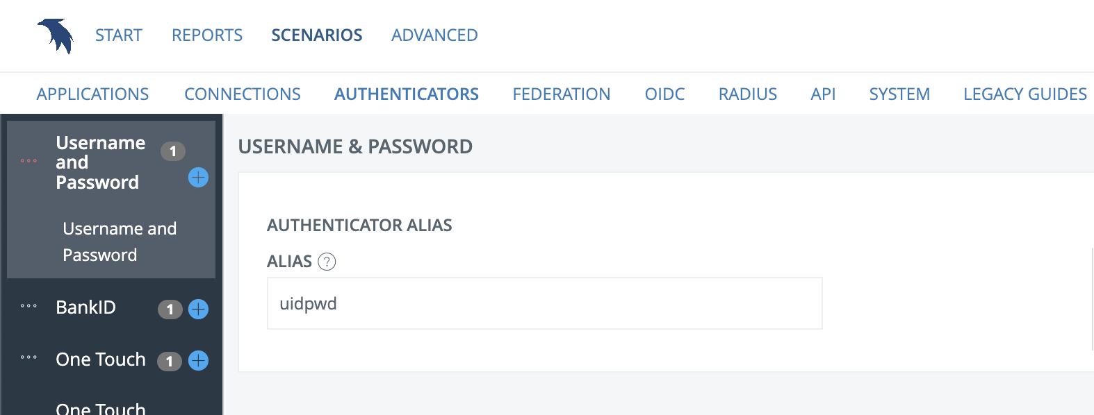This screenshot has height=415, width=1094.
Task: Select the Username and Password child entry
Action: (x=120, y=242)
